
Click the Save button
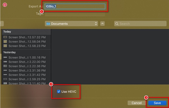[157, 103]
